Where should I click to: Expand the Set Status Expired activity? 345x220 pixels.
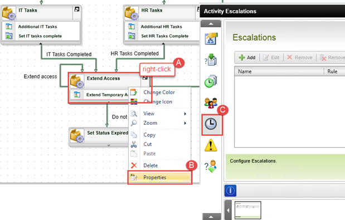point(109,145)
